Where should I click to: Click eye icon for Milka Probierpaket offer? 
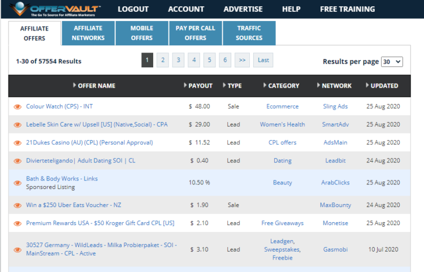click(x=18, y=250)
